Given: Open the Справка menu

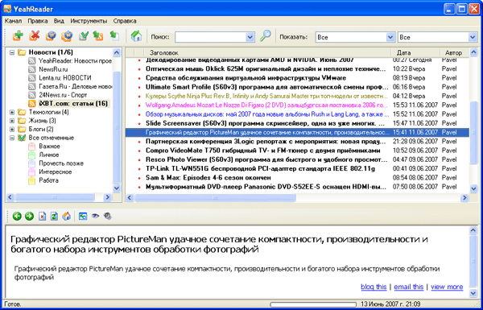Looking at the screenshot, I should 125,21.
